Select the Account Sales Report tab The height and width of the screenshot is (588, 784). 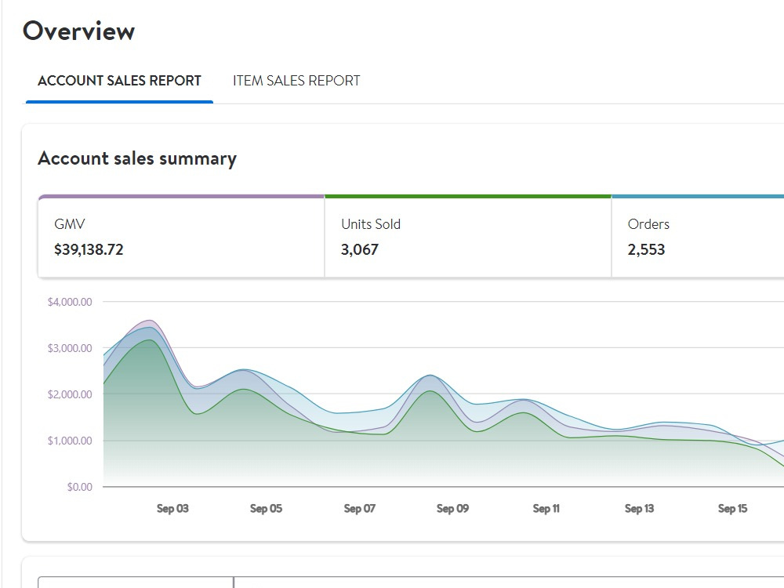[119, 81]
